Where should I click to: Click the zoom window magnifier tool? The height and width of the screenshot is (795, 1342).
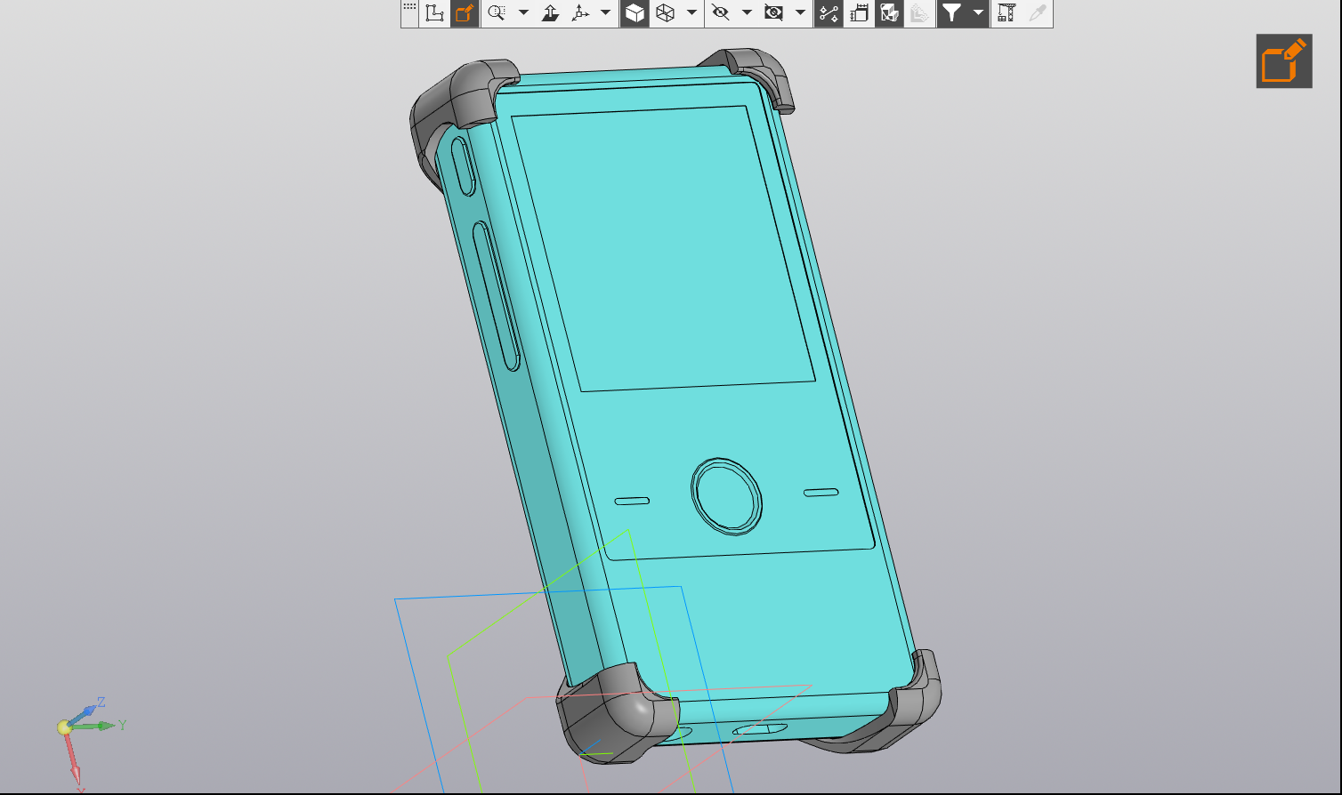coord(497,13)
